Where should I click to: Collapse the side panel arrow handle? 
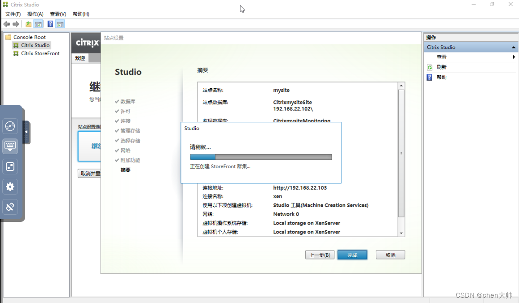tap(26, 132)
